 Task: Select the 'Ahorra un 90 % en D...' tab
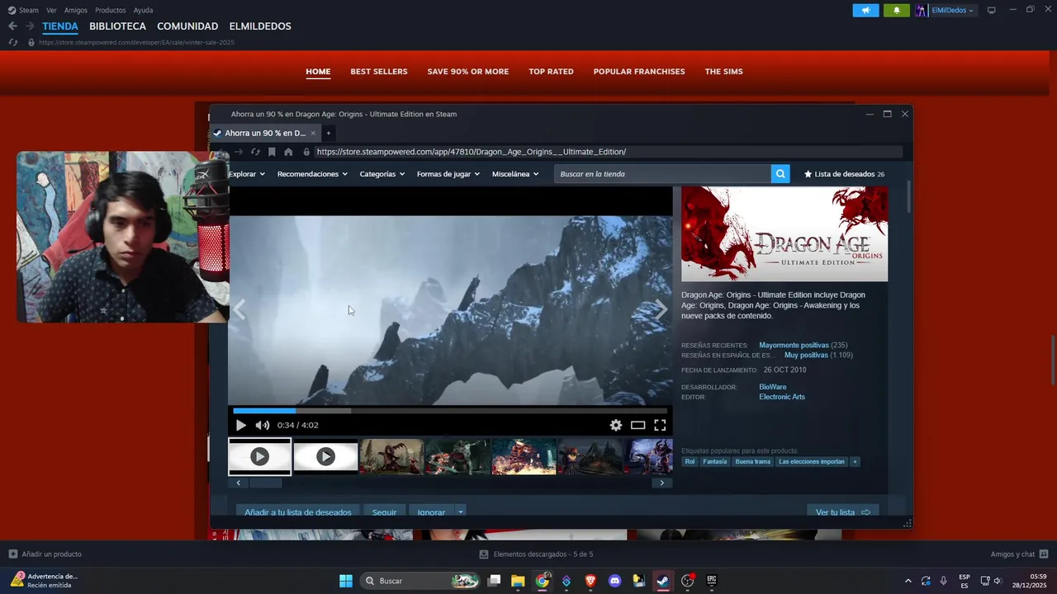click(x=264, y=133)
